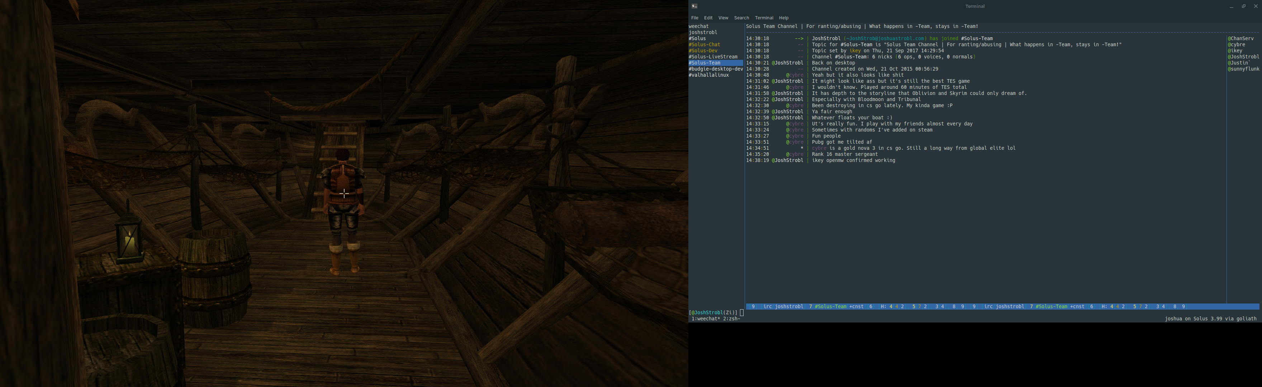
Task: Click the terminal icon in title bar
Action: tap(694, 6)
